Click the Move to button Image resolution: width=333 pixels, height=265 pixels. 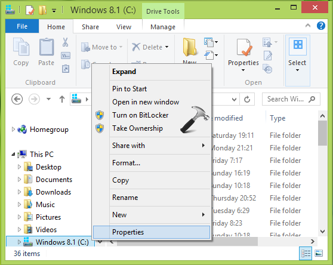[x=102, y=47]
